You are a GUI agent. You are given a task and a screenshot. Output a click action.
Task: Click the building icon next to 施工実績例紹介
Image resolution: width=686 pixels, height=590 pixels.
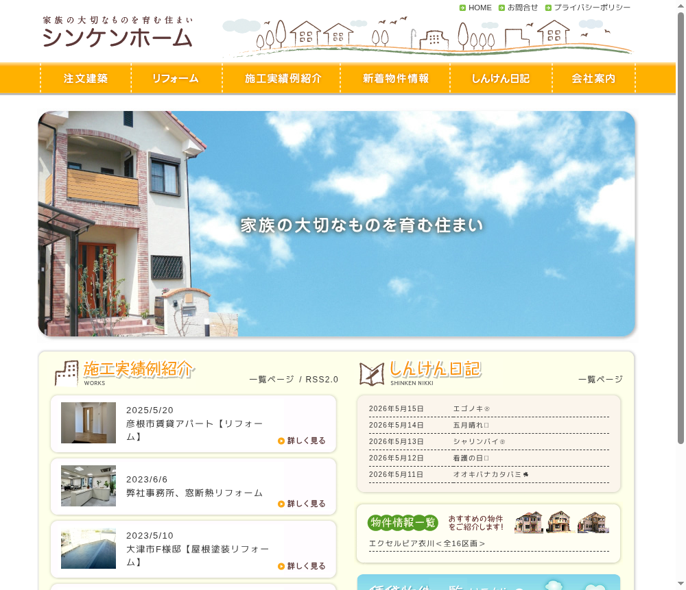click(x=67, y=373)
